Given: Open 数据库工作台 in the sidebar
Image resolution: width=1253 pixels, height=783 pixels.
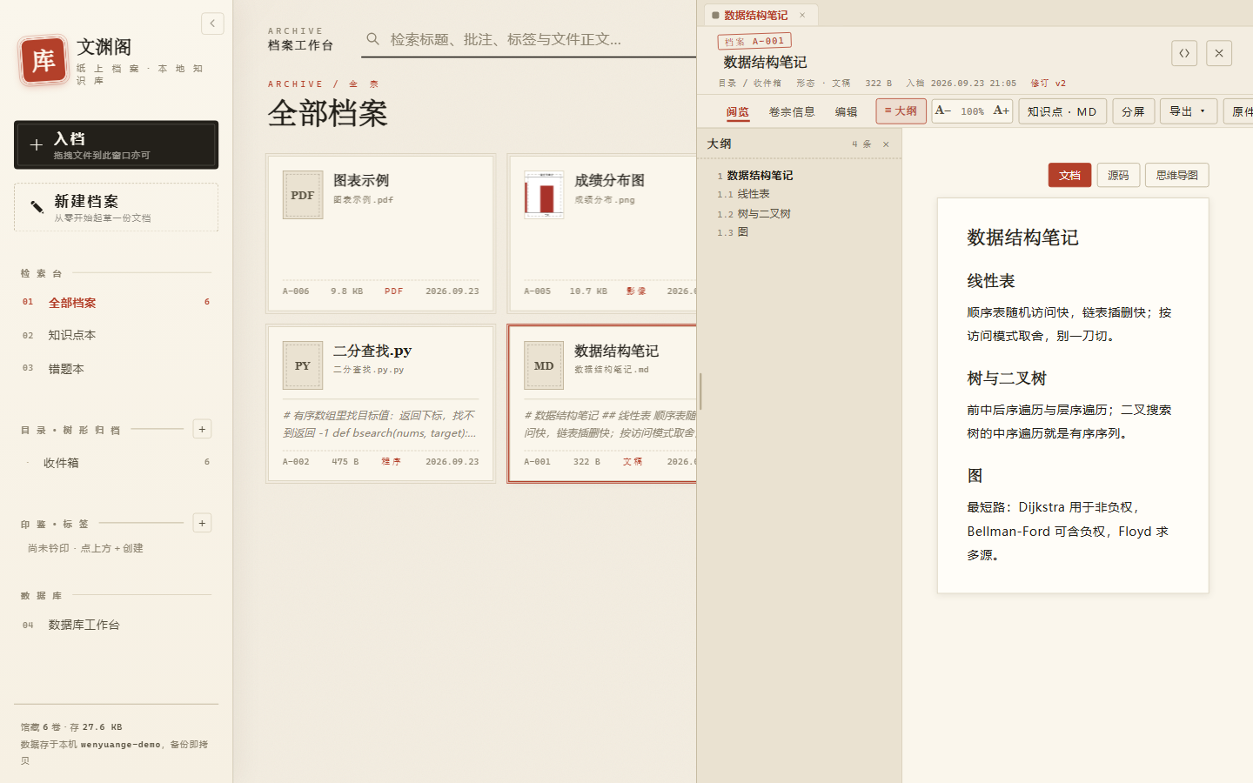Looking at the screenshot, I should [x=117, y=625].
